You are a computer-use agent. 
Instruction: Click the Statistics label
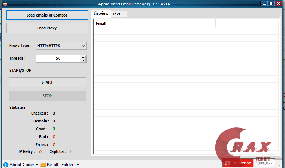(18, 107)
